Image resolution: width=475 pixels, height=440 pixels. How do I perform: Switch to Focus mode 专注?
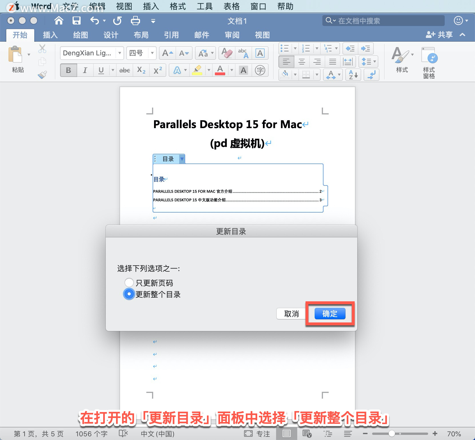point(257,434)
